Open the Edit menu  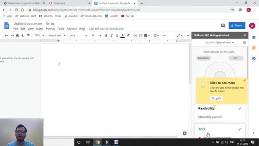pyautogui.click(x=23, y=29)
